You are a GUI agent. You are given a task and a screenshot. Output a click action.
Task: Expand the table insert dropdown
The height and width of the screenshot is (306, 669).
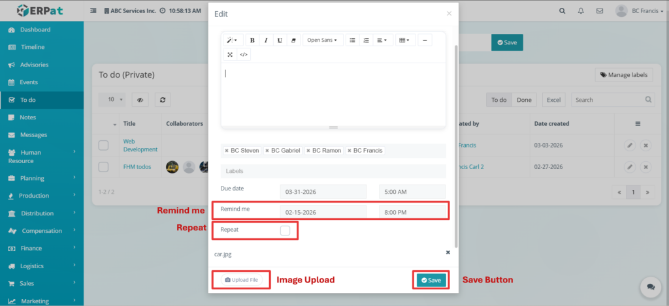coord(404,40)
